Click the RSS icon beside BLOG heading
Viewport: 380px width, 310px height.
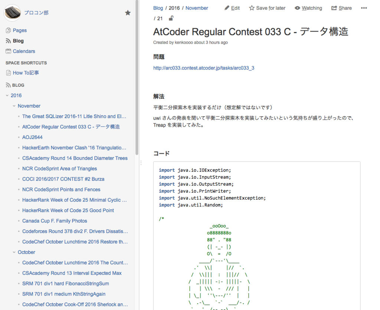coord(8,85)
